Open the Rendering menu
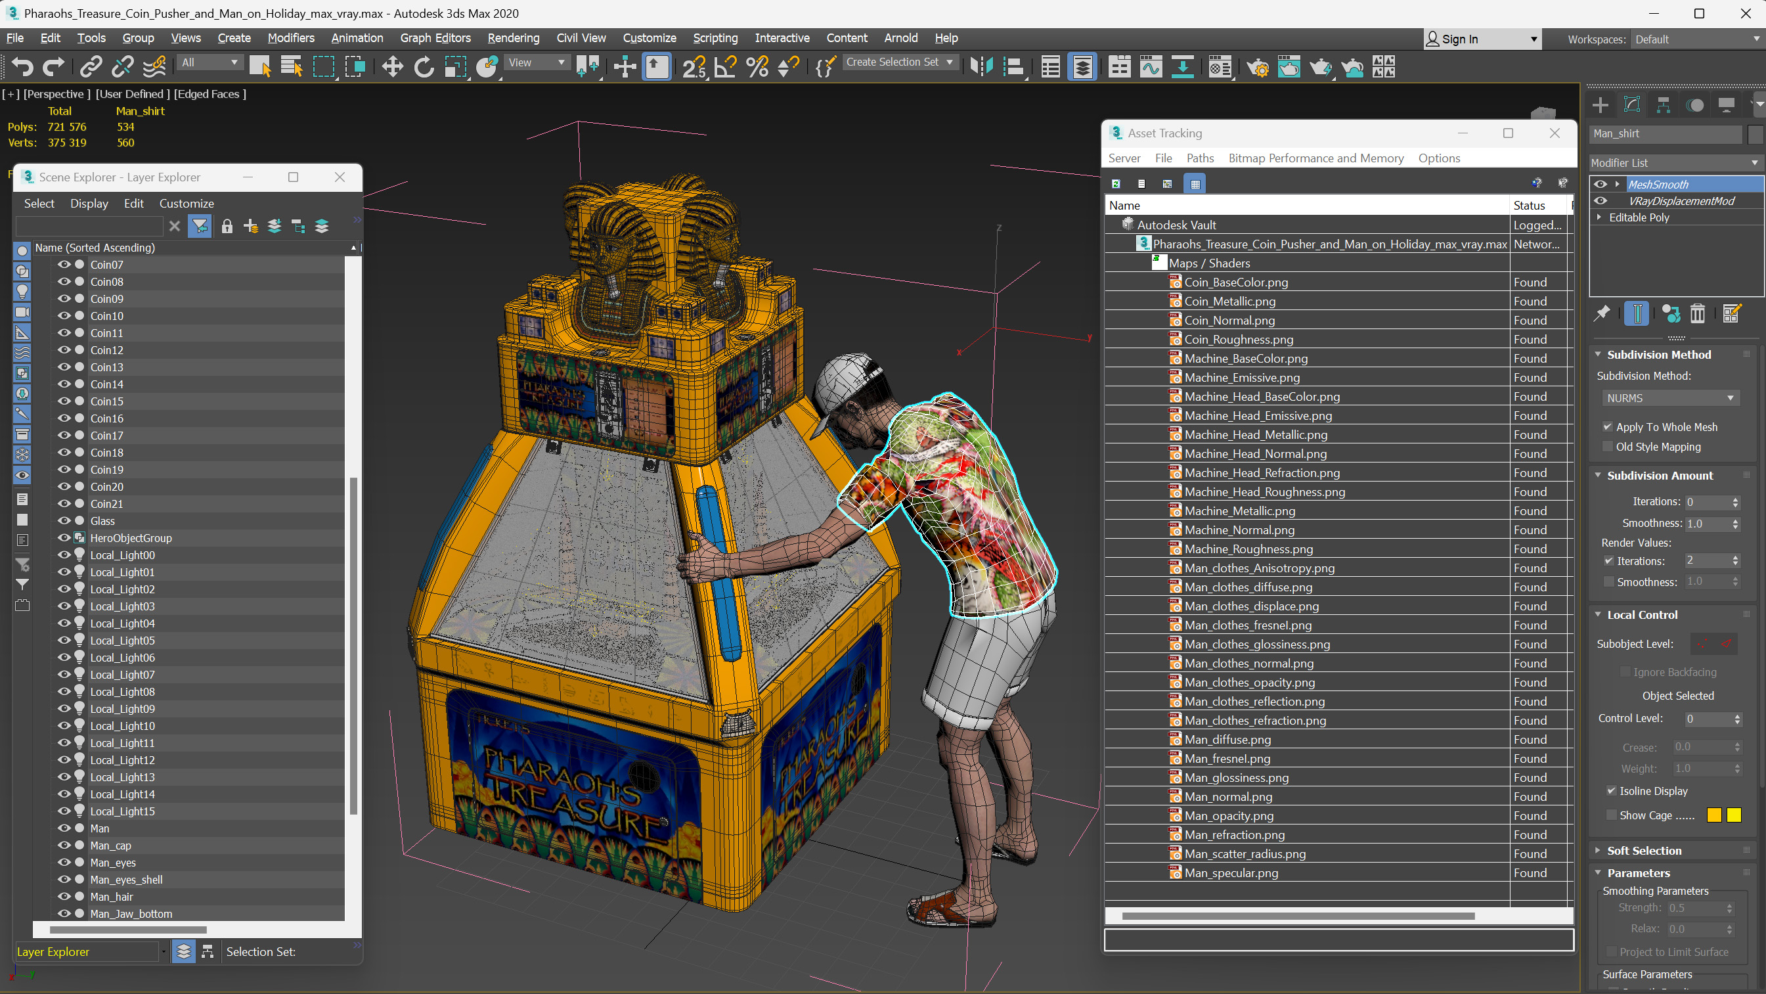1766x994 pixels. click(x=513, y=37)
